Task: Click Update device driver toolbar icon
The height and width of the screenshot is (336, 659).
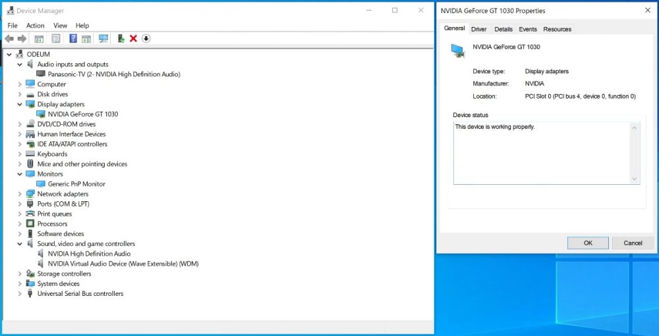Action: [121, 39]
